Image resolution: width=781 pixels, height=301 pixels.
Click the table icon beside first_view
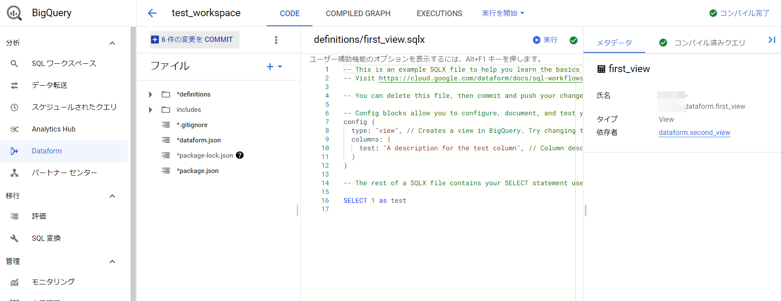pyautogui.click(x=601, y=69)
